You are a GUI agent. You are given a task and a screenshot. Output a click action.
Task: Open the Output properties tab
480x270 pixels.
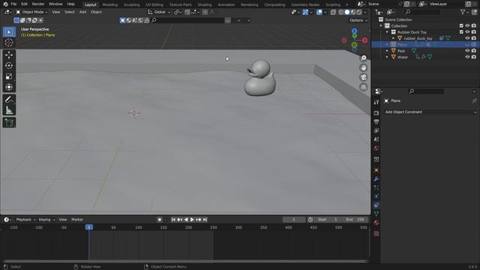[376, 121]
